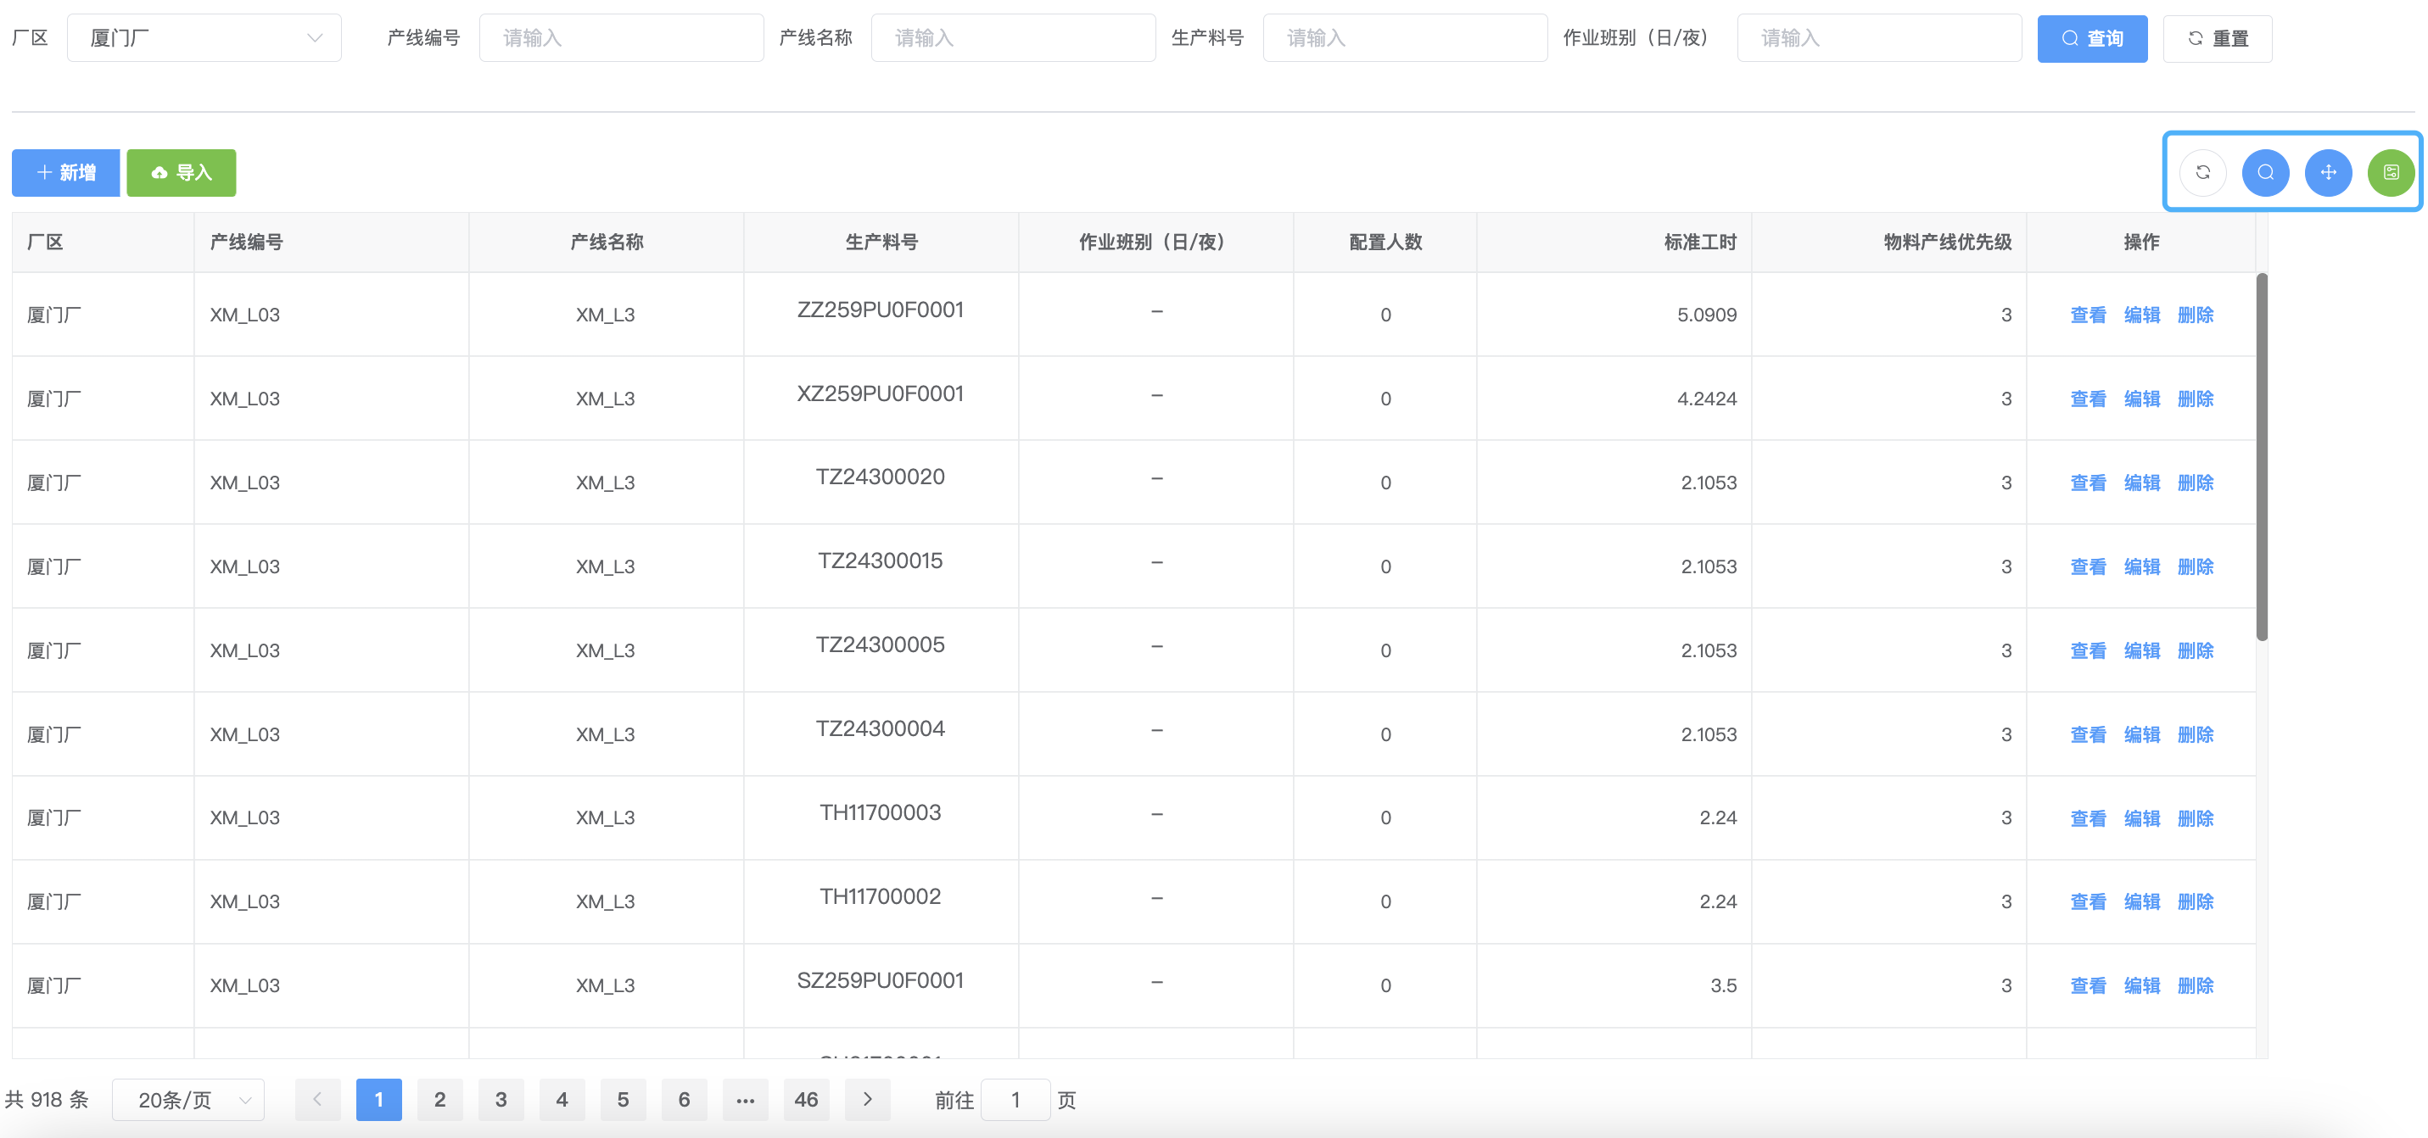Click 删除 for the TH11700003 row

point(2196,817)
